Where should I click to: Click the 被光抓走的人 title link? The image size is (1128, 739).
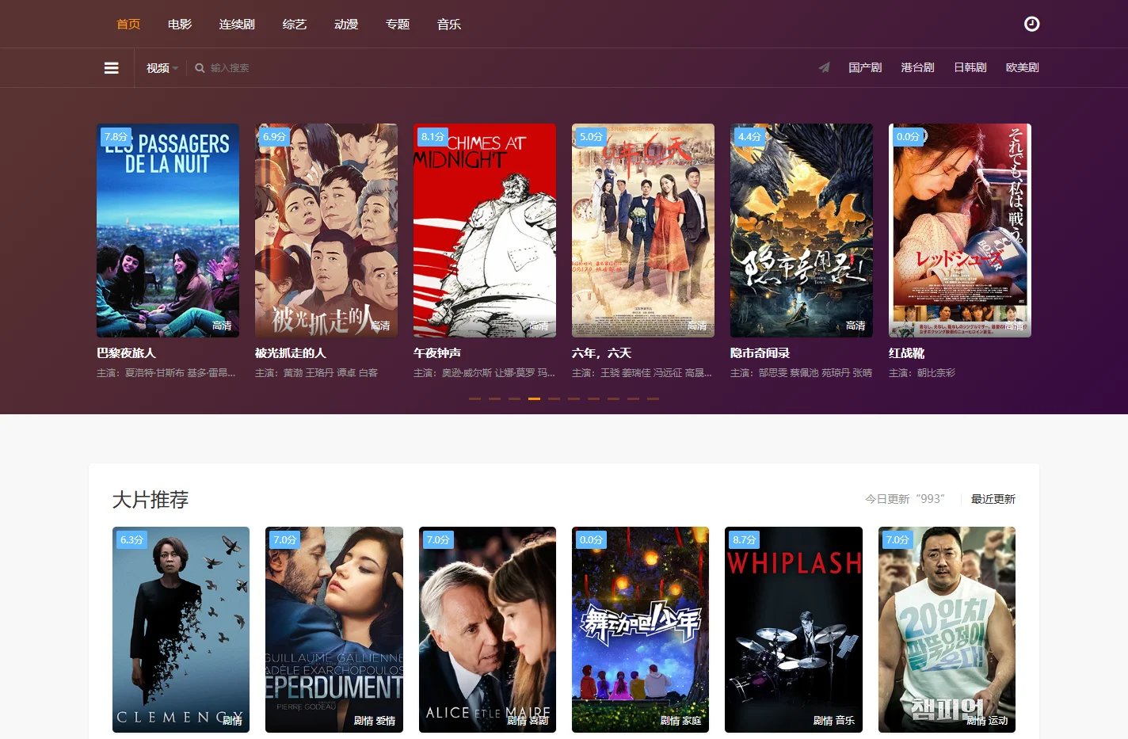coord(291,353)
